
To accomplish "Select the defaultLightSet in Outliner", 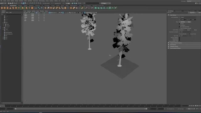I will point(9,32).
